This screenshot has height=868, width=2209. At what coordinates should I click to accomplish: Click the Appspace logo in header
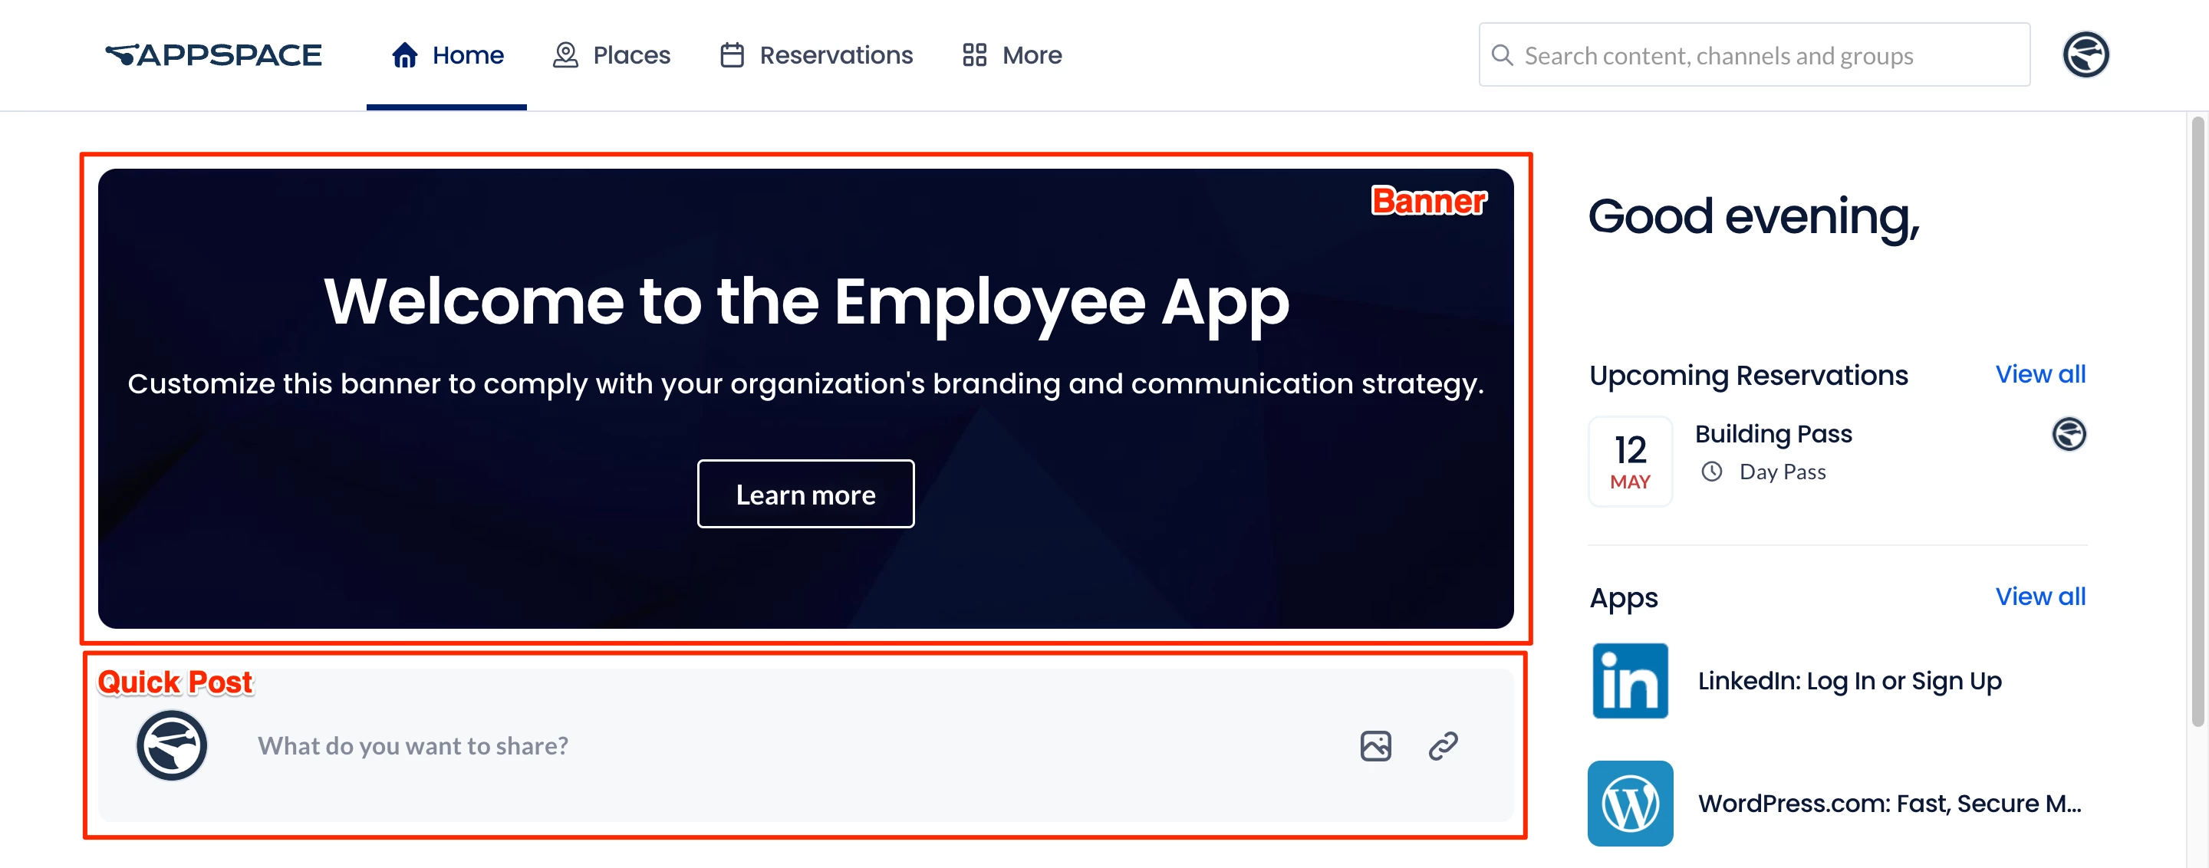point(212,55)
